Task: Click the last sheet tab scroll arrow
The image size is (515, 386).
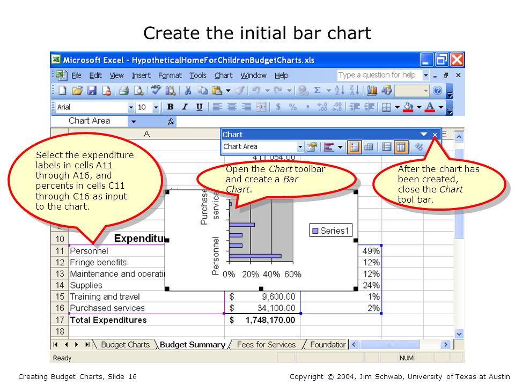Action: pyautogui.click(x=87, y=345)
